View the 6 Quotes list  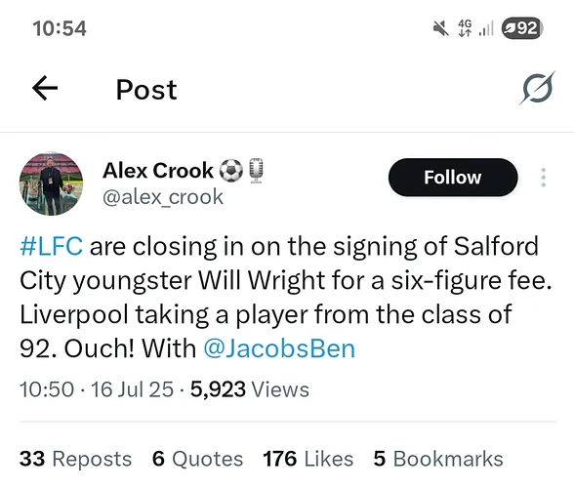(x=197, y=459)
